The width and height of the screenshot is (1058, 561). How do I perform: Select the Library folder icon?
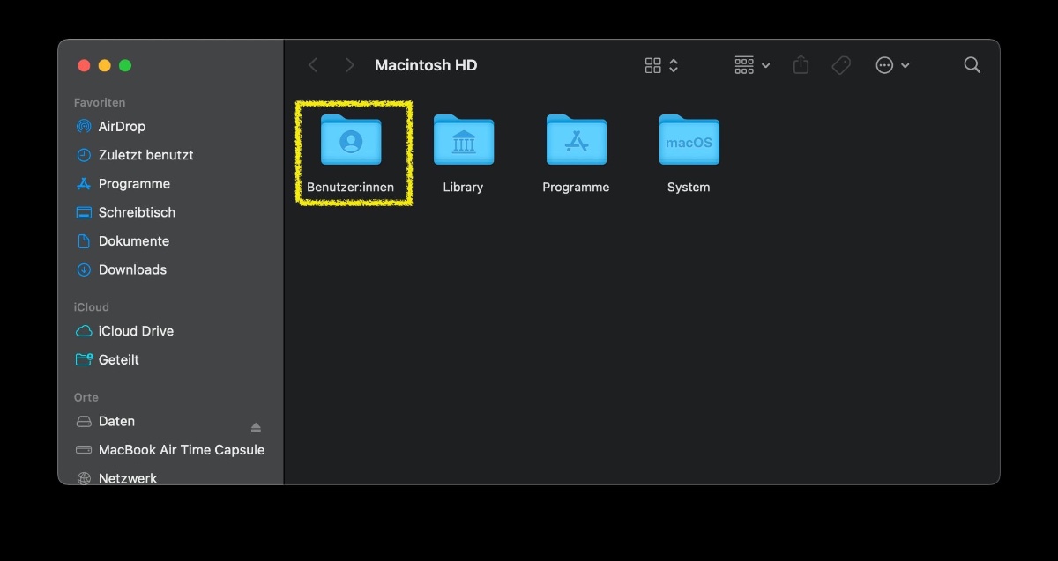tap(463, 141)
